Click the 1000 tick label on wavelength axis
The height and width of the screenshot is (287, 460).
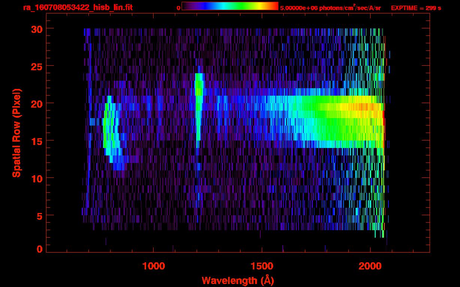coord(154,266)
